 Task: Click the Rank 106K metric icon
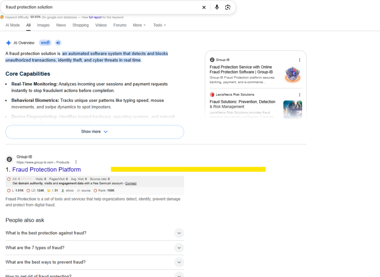tap(95, 190)
